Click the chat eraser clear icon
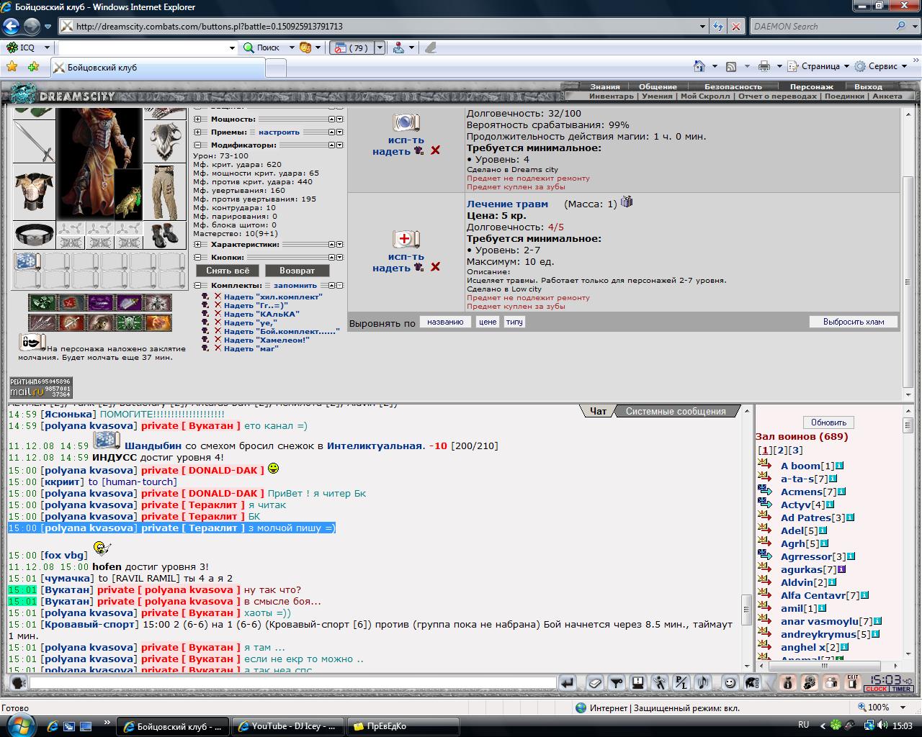 [x=595, y=682]
